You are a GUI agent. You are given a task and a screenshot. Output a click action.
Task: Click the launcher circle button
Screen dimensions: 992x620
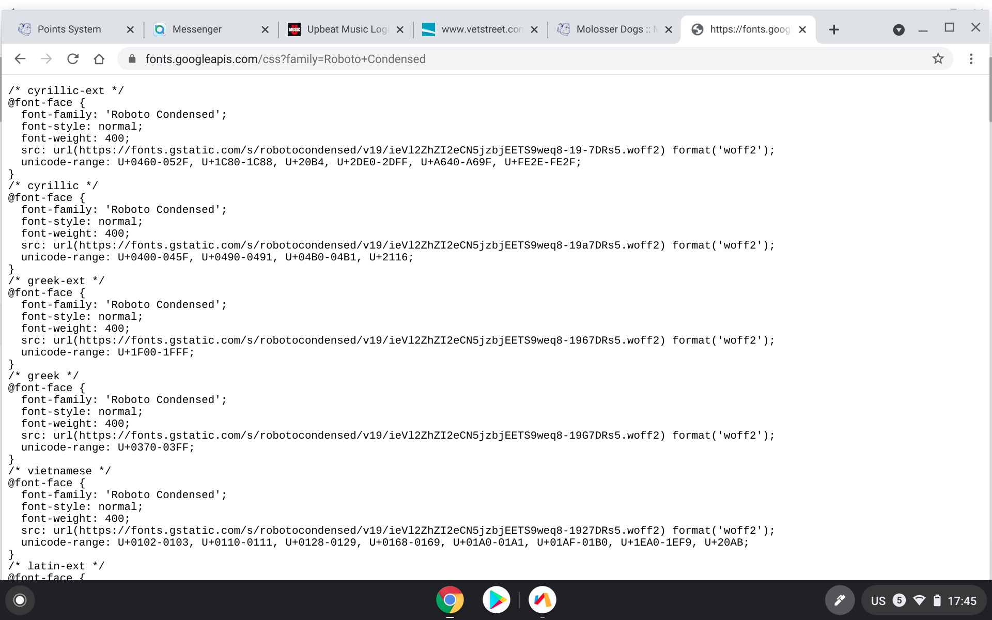(20, 600)
